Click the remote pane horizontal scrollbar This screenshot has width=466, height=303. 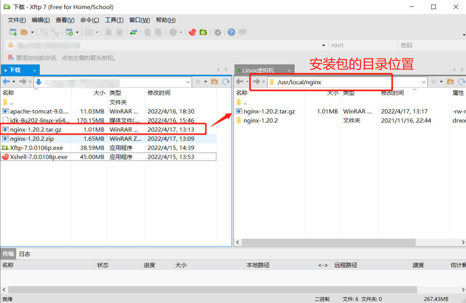328,242
